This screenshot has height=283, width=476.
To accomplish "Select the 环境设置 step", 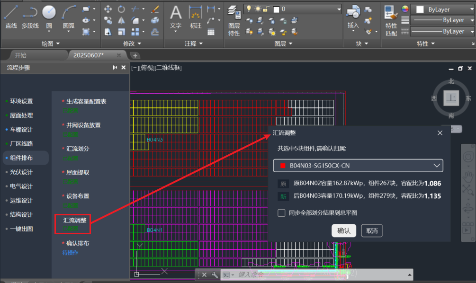I will coord(21,101).
